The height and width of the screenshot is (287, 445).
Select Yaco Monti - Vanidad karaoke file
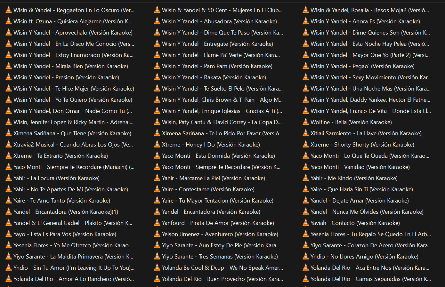[x=360, y=167]
